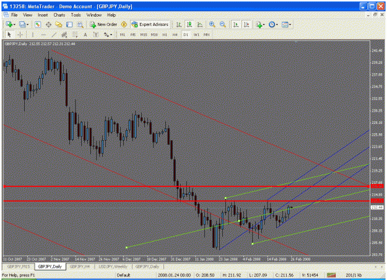Viewport: 387px width, 280px height.
Task: Expand the Arrows tool dropdown
Action: (111, 35)
